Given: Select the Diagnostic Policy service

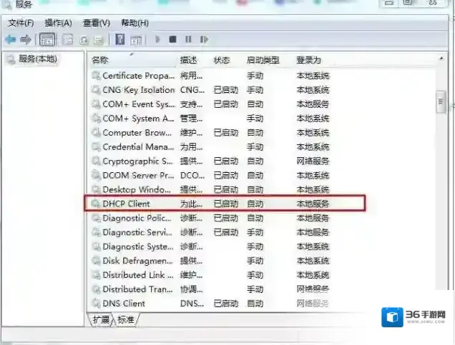Looking at the screenshot, I should pyautogui.click(x=210, y=218).
